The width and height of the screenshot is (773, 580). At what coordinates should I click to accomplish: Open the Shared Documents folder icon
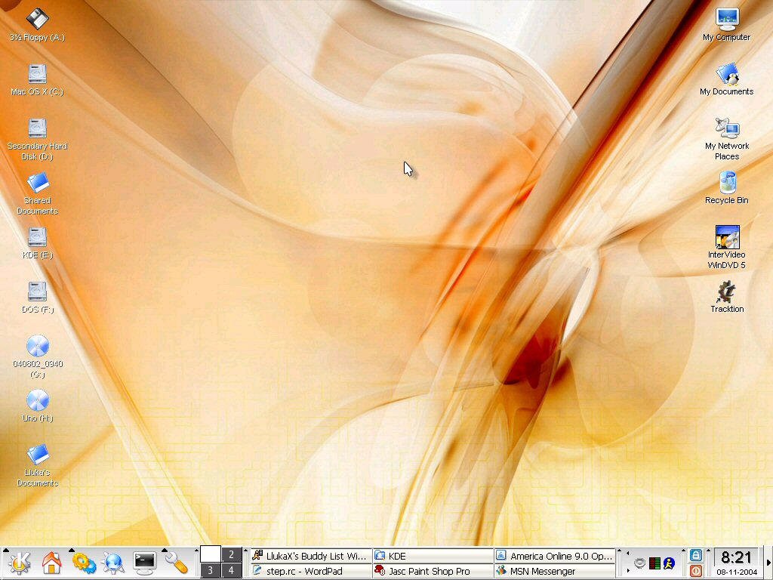[x=38, y=183]
